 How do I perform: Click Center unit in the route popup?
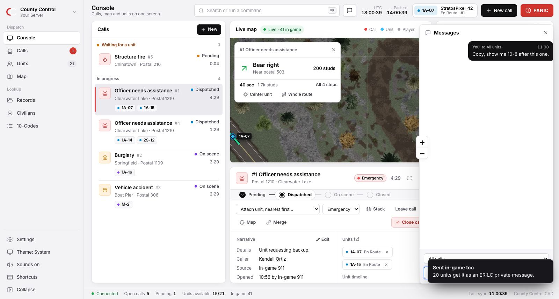pos(257,94)
